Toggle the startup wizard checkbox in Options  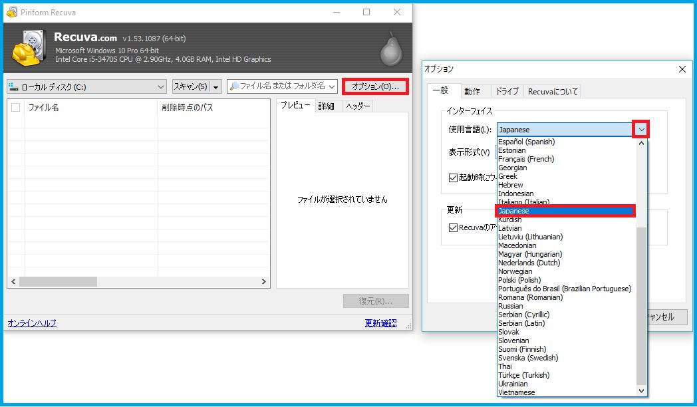point(453,178)
